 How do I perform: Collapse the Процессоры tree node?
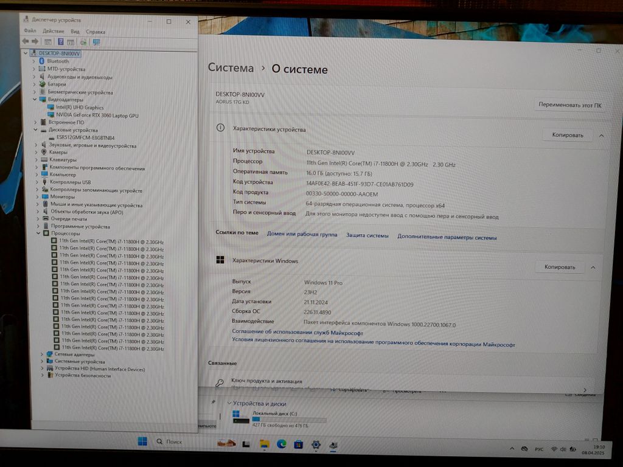click(x=38, y=233)
